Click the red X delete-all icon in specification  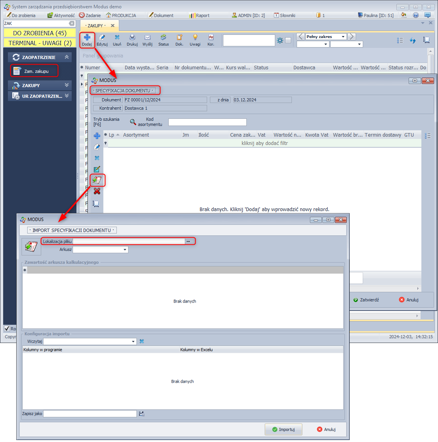point(97,191)
